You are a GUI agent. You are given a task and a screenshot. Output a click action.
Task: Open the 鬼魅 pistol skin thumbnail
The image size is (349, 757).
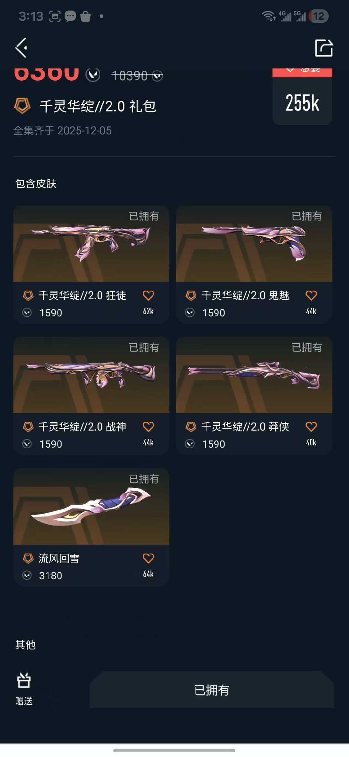point(254,244)
